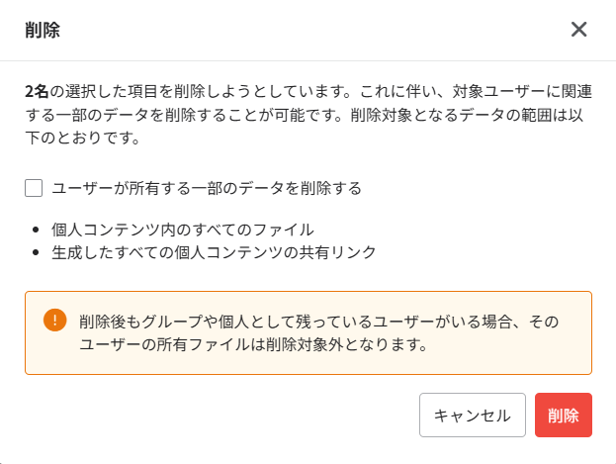Click the bullet dot before 個人コンテンツ内
Viewport: 616px width, 464px height.
(x=36, y=230)
